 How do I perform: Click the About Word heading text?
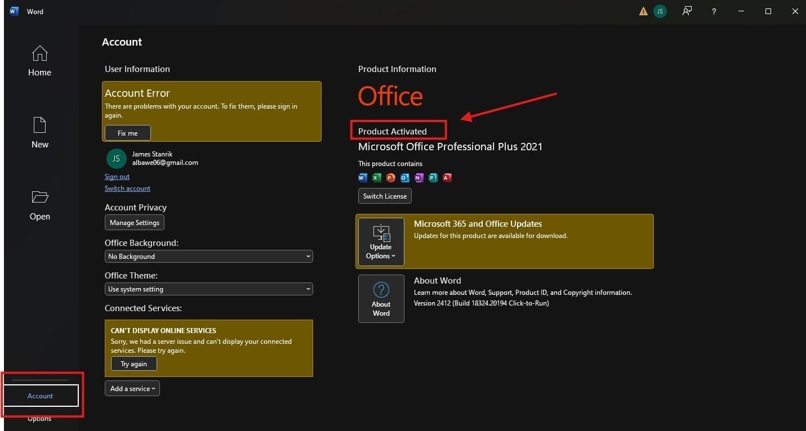click(438, 281)
